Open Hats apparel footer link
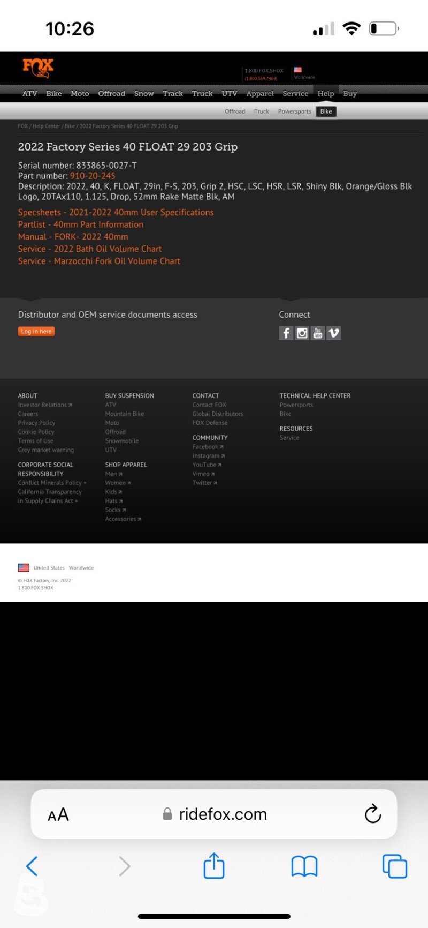Viewport: 428px width, 928px height. coord(114,501)
